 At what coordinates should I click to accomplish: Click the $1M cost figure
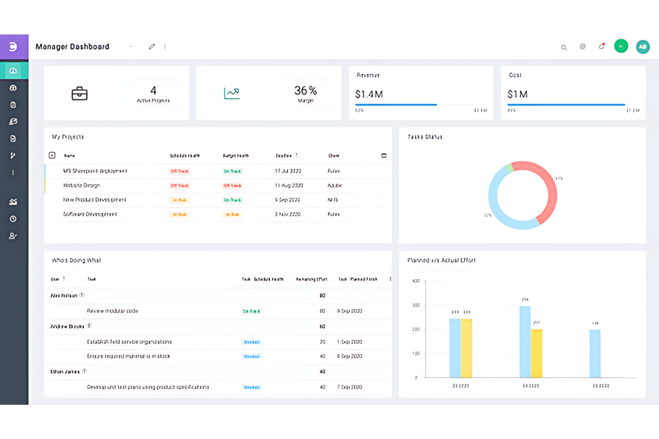[517, 94]
